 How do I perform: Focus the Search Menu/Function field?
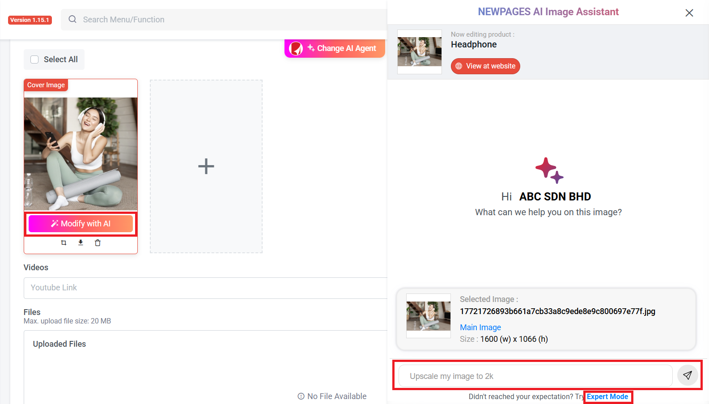coord(224,20)
